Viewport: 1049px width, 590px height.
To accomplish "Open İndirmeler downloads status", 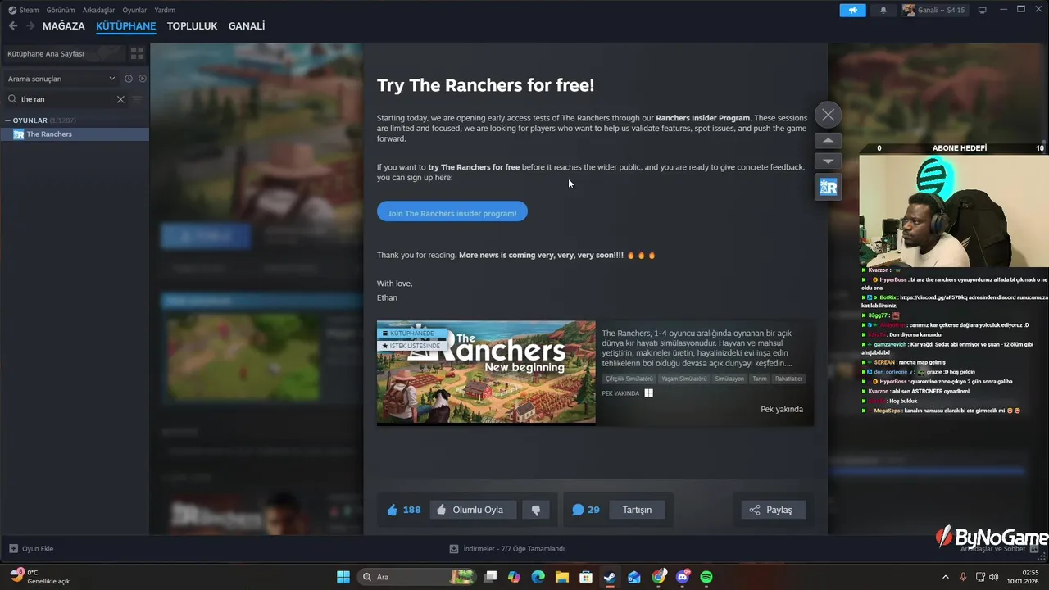I will [507, 549].
